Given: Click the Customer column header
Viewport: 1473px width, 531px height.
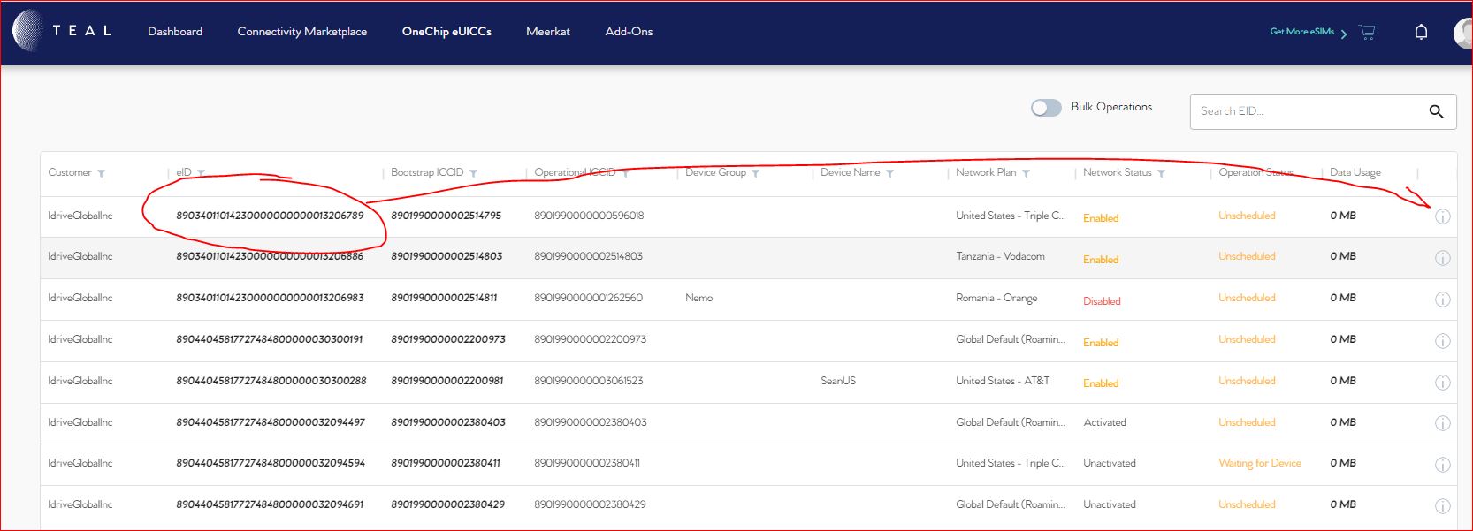Looking at the screenshot, I should tap(70, 172).
